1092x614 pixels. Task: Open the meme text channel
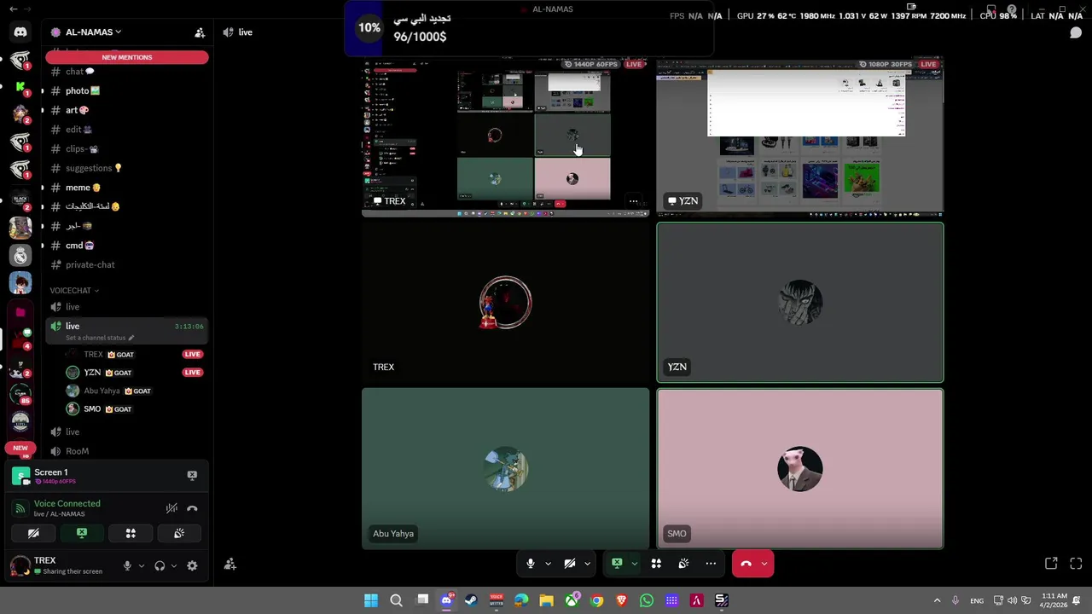pos(127,188)
